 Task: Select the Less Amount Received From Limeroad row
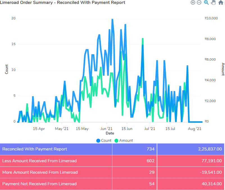pos(112,161)
